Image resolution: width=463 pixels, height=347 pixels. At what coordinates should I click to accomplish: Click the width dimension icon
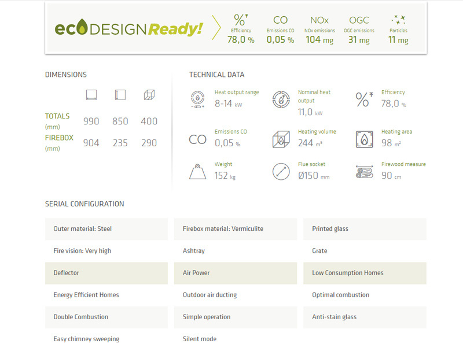click(91, 95)
